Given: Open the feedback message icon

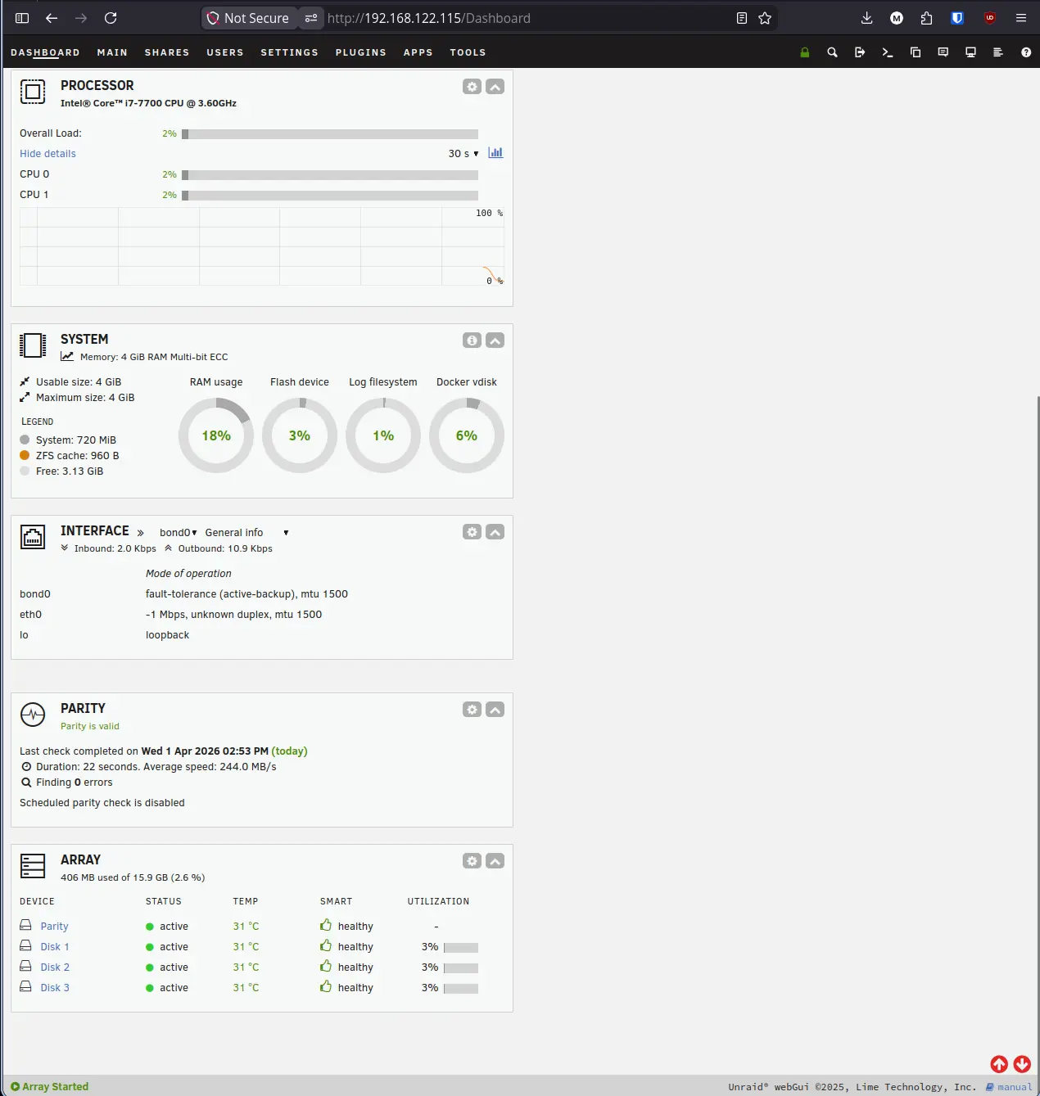Looking at the screenshot, I should point(943,52).
